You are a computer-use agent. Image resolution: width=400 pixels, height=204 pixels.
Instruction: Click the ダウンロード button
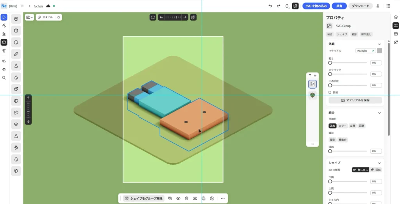tap(361, 6)
